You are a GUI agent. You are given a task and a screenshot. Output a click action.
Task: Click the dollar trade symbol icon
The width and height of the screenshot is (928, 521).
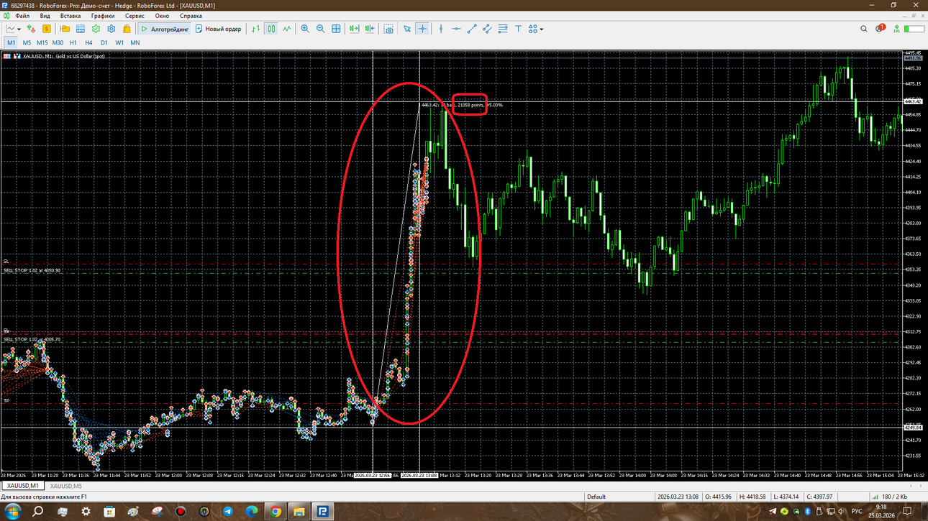tap(46, 29)
